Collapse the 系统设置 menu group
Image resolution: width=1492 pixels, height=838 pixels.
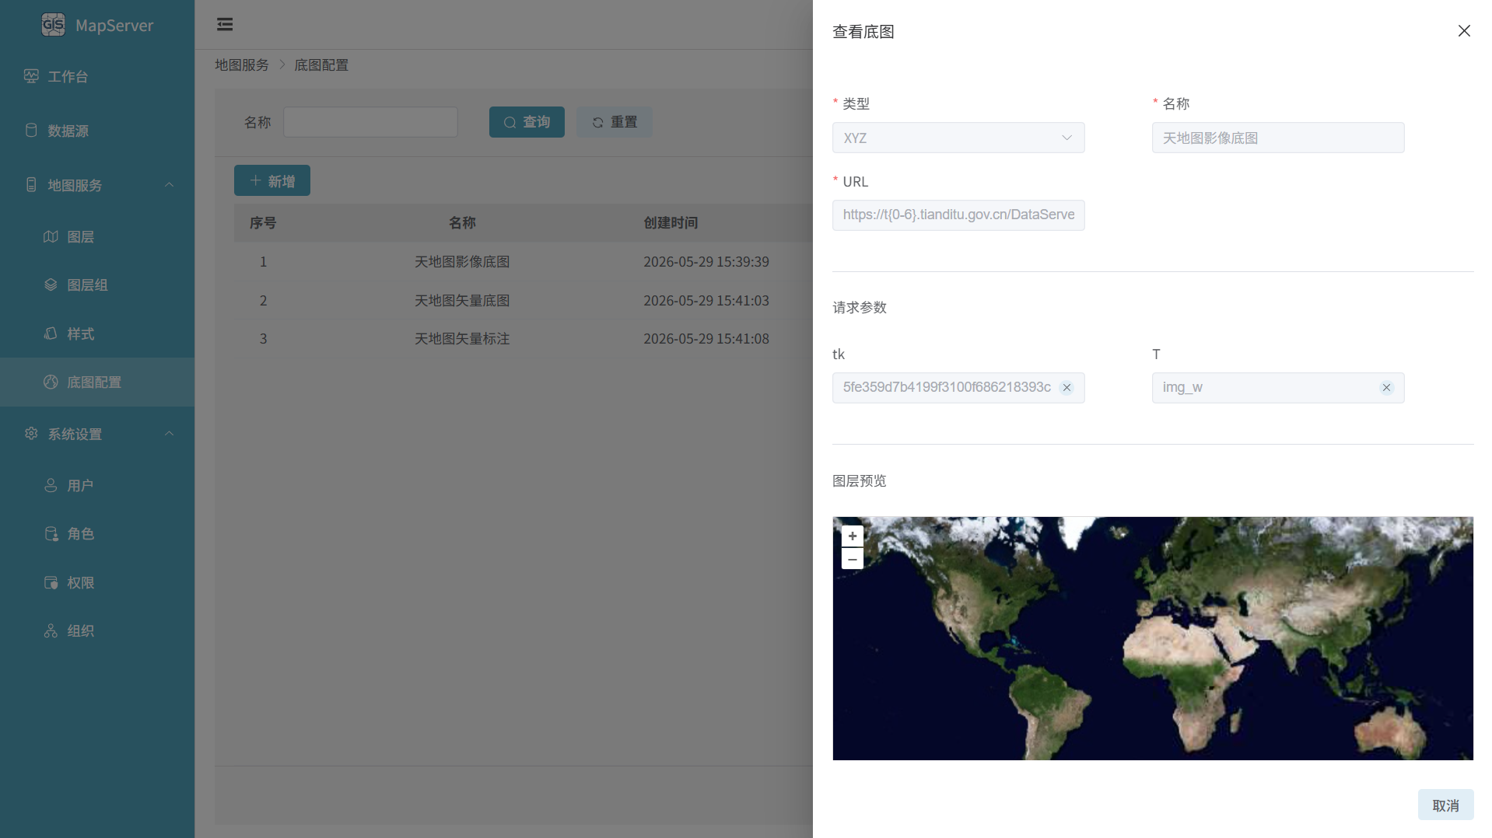coord(97,434)
